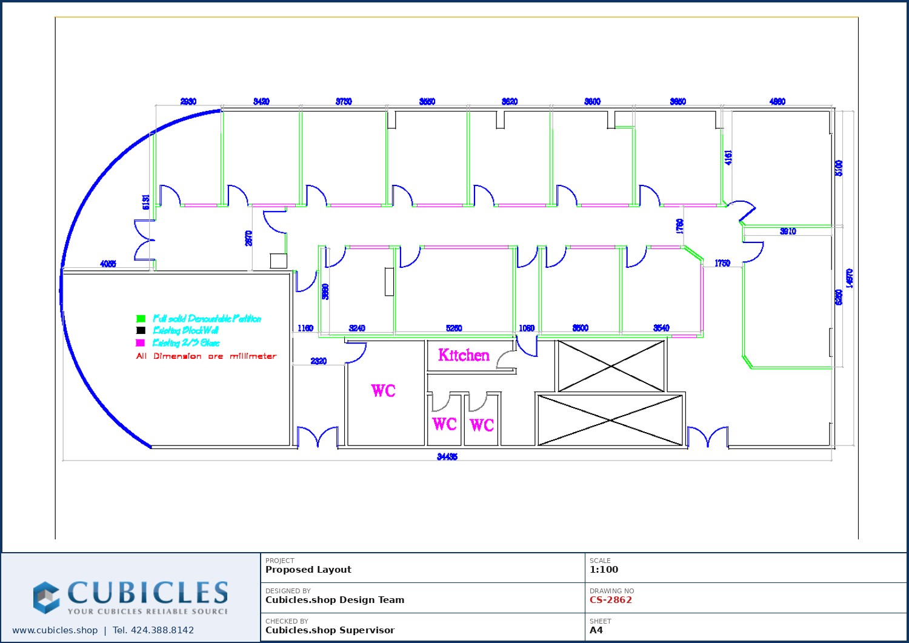Viewport: 909px width, 643px height.
Task: Click the top dimension 3620
Action: pos(510,101)
